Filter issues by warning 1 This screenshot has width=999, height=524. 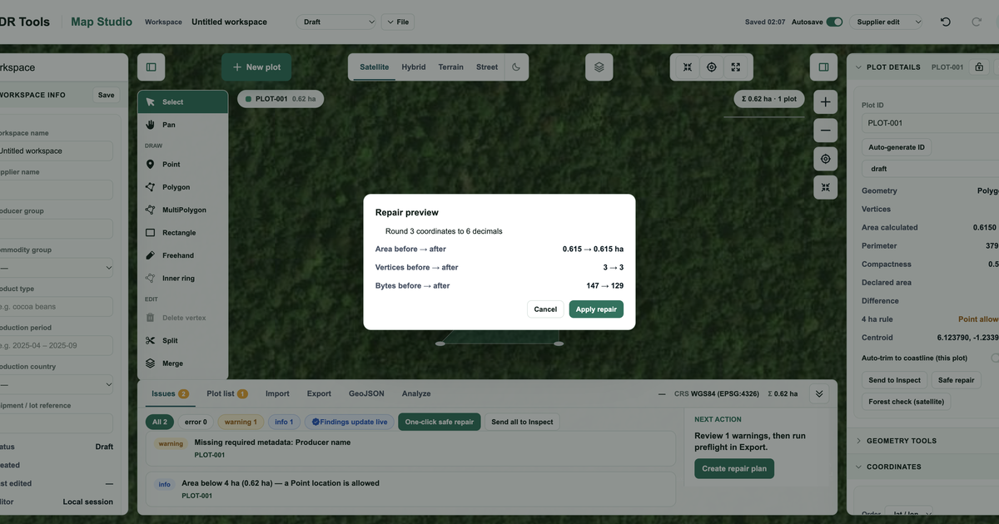pyautogui.click(x=241, y=422)
